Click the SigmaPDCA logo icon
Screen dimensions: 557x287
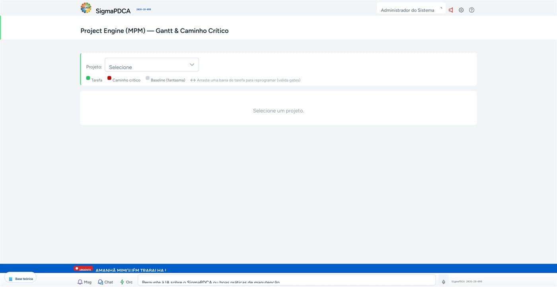click(86, 8)
